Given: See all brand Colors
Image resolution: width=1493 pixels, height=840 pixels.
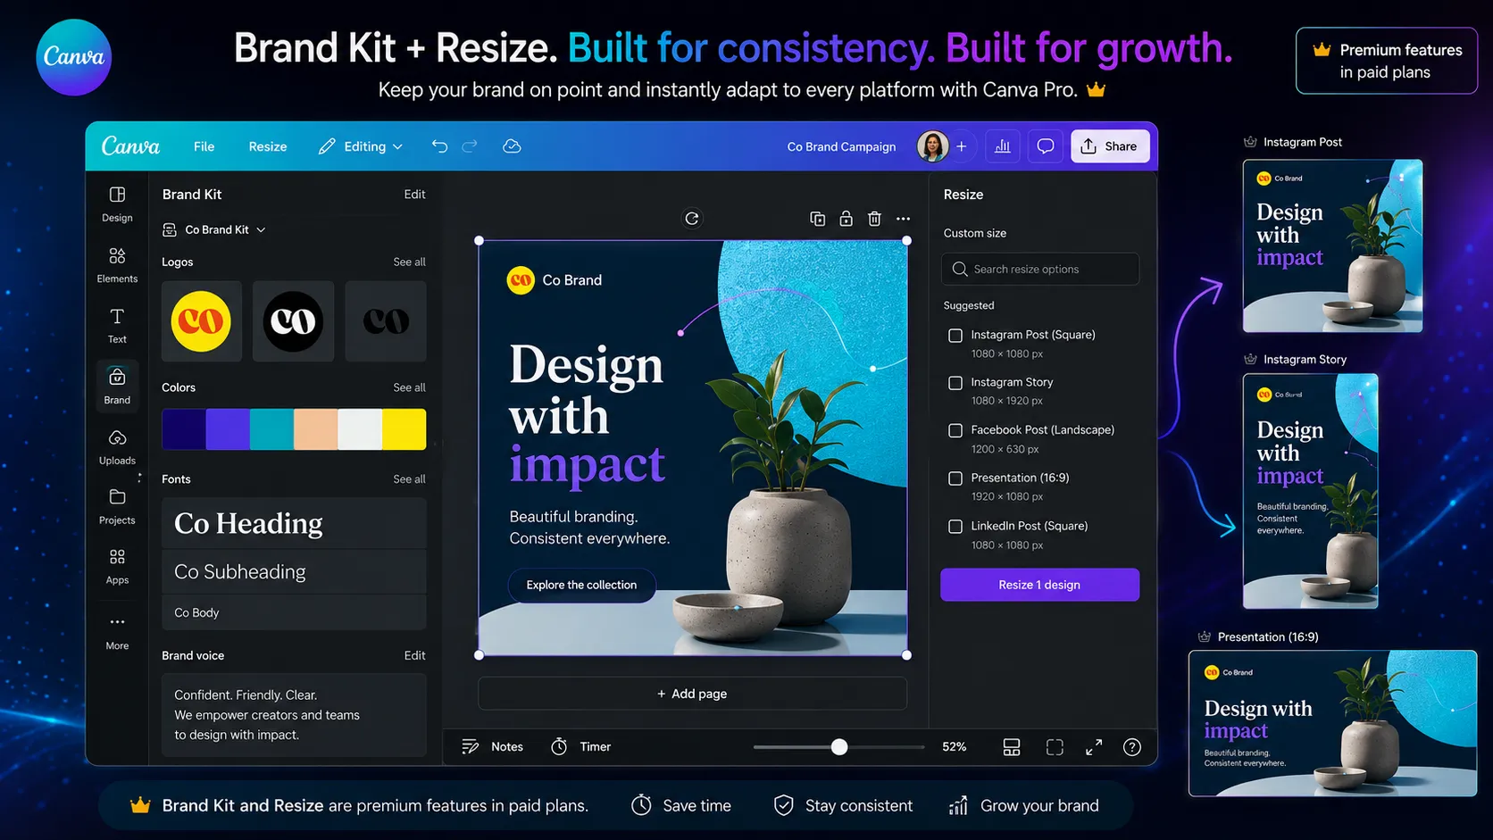Looking at the screenshot, I should (409, 387).
